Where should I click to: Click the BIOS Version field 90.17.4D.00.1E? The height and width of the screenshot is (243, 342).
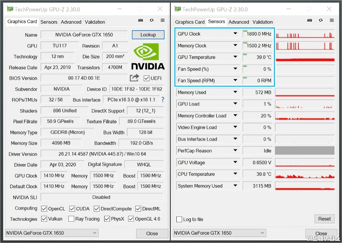[x=84, y=78]
